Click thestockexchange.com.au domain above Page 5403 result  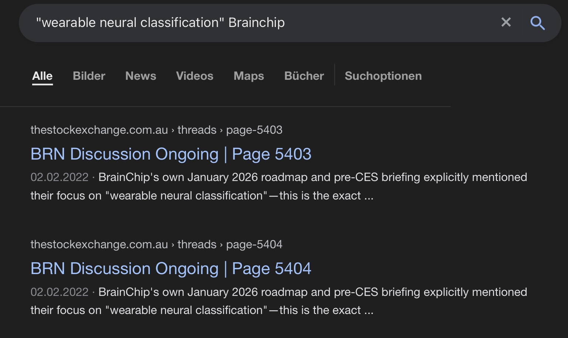99,130
